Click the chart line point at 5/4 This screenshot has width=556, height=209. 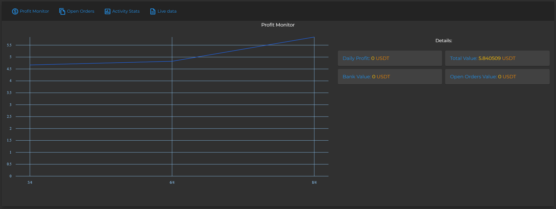pos(30,65)
